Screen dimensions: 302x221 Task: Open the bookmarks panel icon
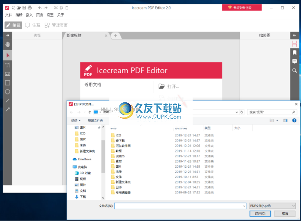295,53
